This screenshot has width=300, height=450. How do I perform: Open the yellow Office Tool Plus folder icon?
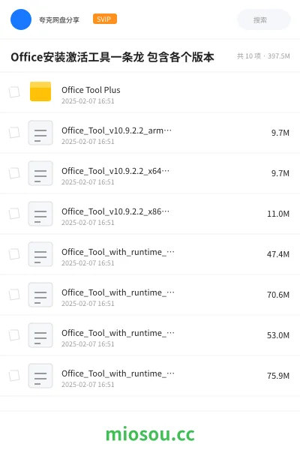coord(40,91)
